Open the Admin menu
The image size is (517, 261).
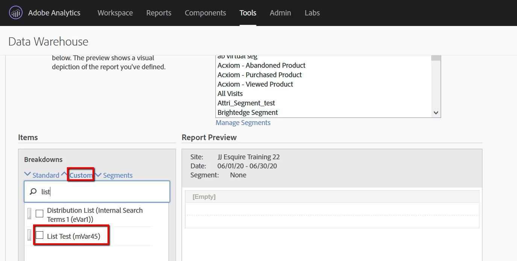[280, 13]
